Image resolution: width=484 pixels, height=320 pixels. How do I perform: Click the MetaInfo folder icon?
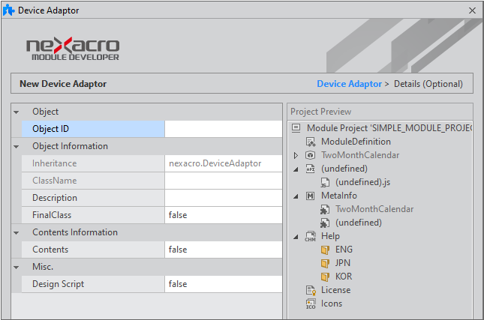point(311,196)
